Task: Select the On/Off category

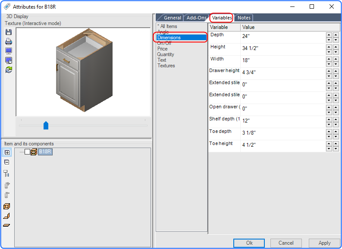Action: pyautogui.click(x=164, y=43)
